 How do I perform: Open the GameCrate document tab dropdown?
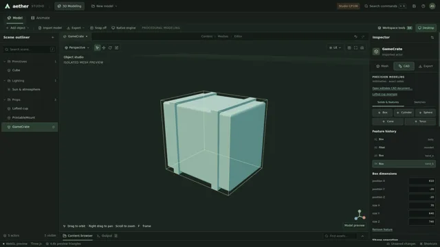(x=87, y=36)
